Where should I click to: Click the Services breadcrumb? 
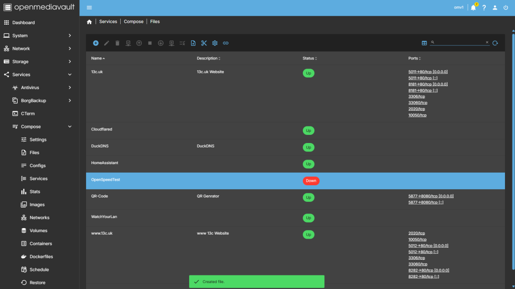click(108, 22)
